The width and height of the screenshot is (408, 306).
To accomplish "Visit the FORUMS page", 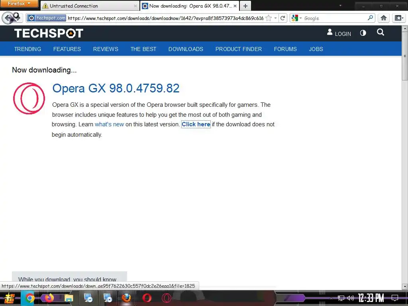I will [x=285, y=49].
